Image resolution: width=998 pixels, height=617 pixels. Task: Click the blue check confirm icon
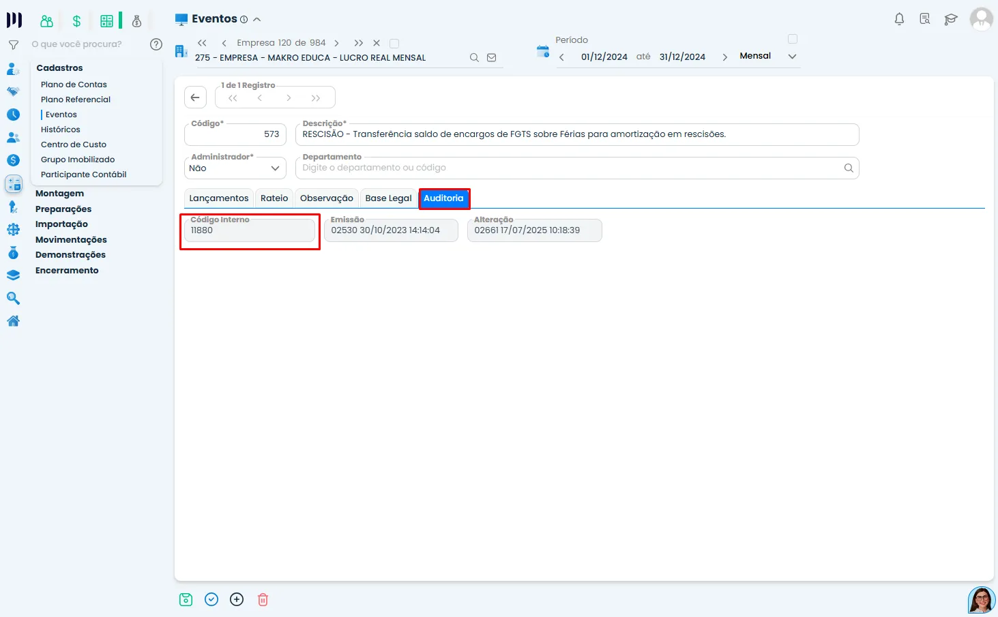pos(211,599)
